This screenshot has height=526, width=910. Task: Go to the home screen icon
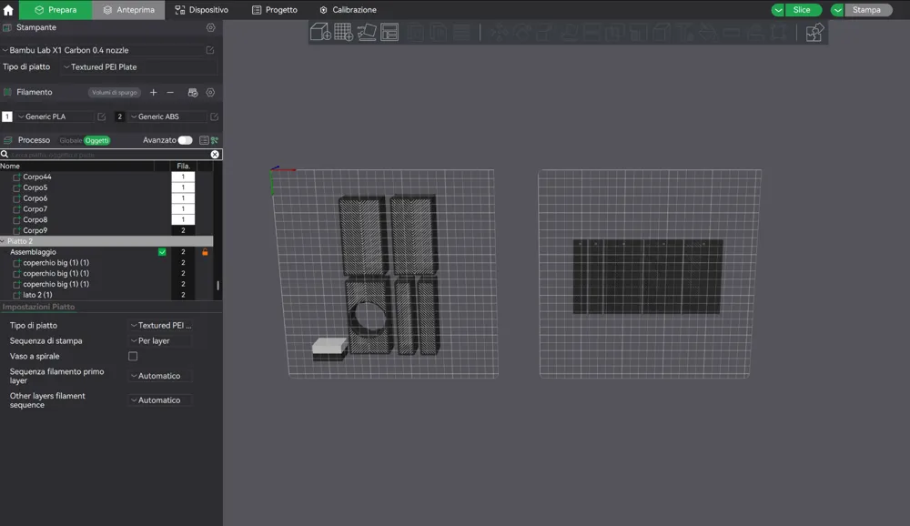pyautogui.click(x=8, y=10)
